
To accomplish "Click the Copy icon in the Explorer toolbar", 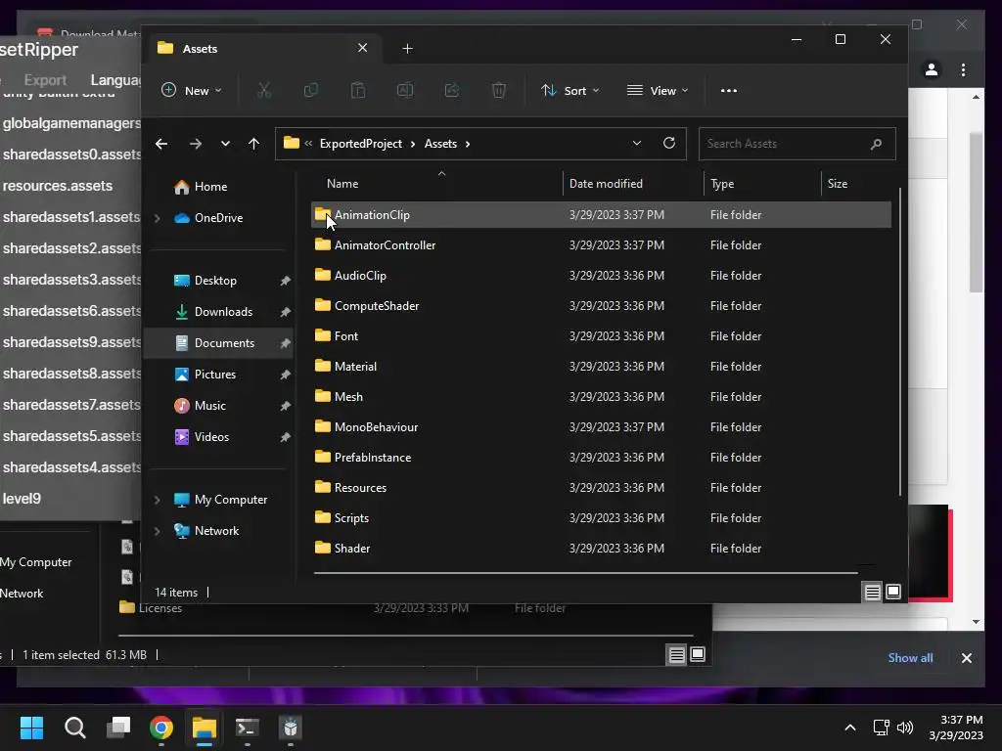I will (311, 91).
